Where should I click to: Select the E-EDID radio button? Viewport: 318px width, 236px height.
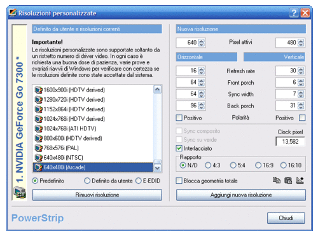pos(139,181)
